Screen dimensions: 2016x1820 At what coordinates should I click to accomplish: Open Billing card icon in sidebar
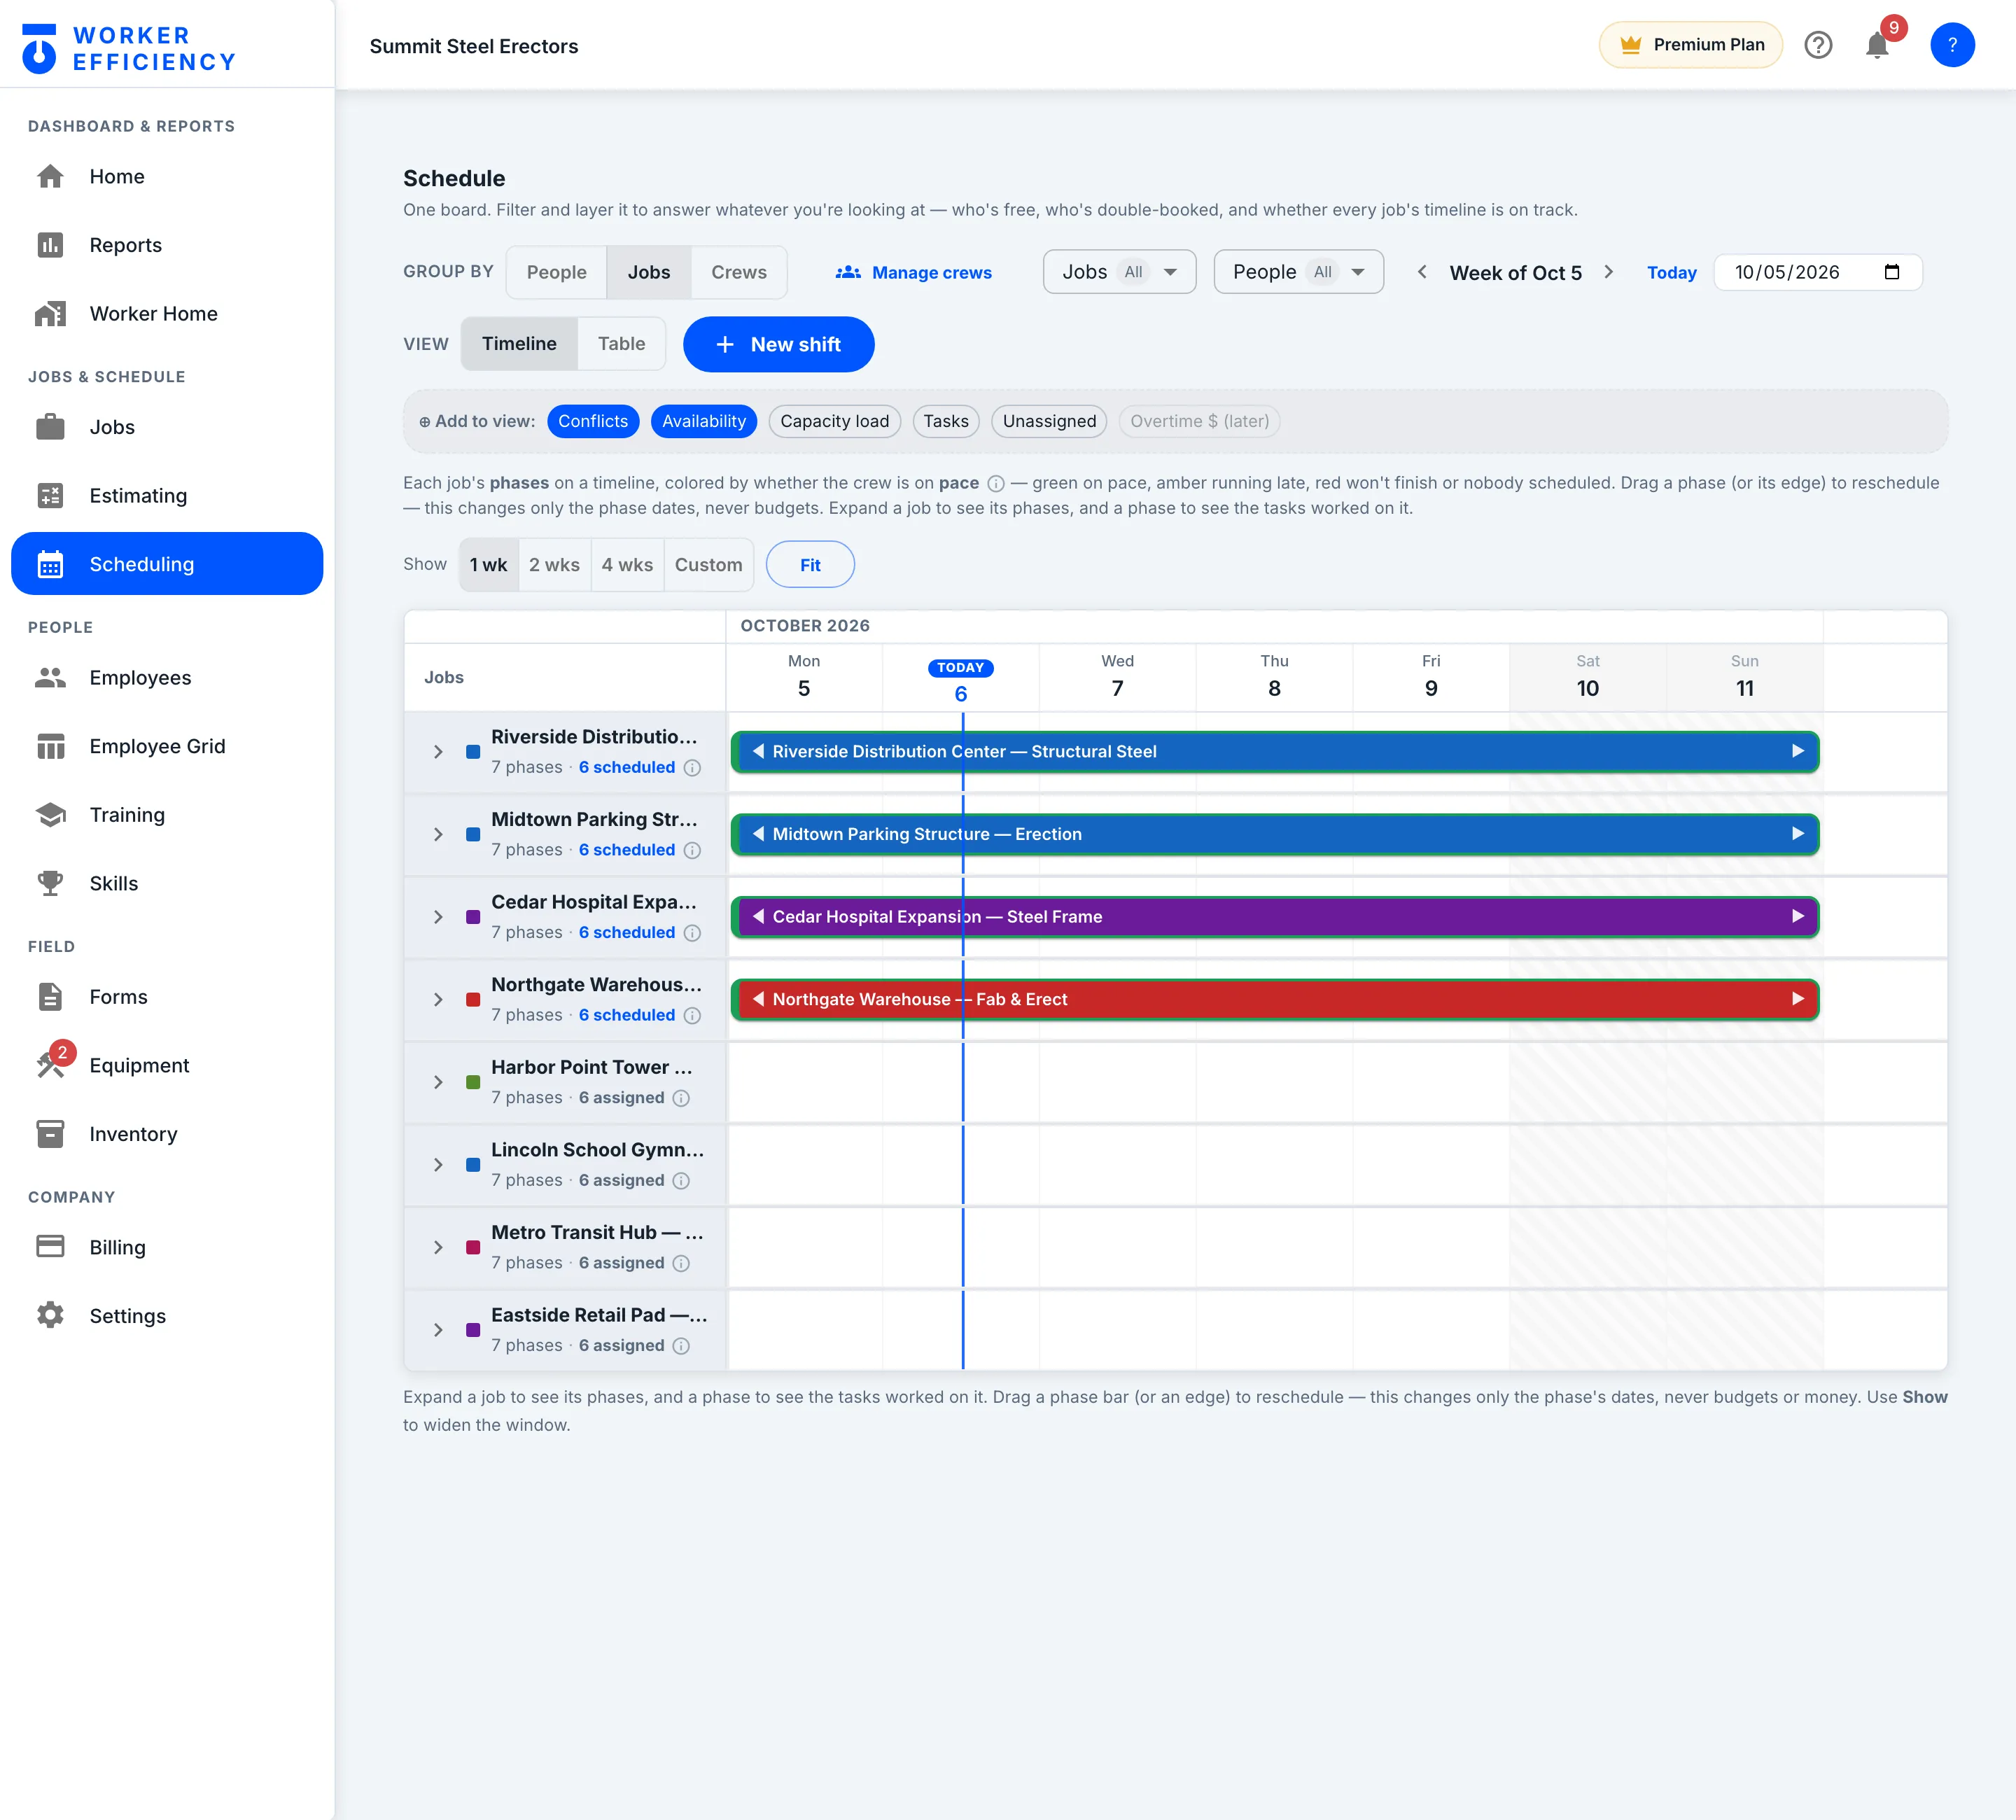tap(50, 1246)
